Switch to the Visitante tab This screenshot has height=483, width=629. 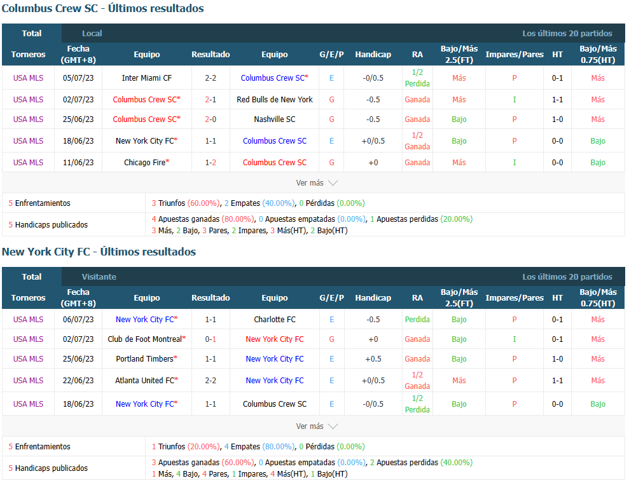(x=99, y=276)
